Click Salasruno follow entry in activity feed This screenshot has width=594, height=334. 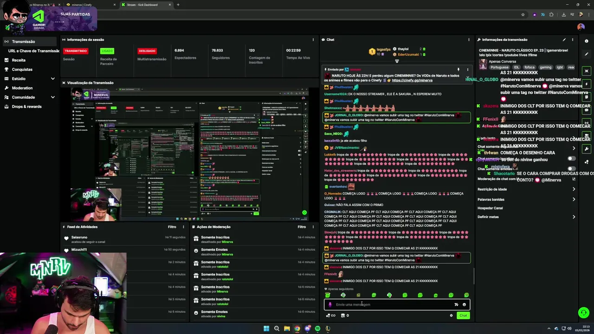[x=124, y=239]
